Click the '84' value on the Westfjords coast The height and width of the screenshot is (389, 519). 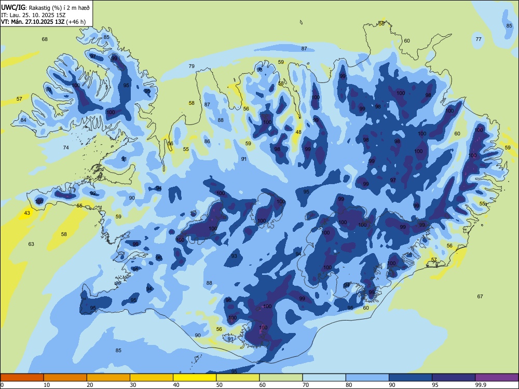[x=23, y=120]
